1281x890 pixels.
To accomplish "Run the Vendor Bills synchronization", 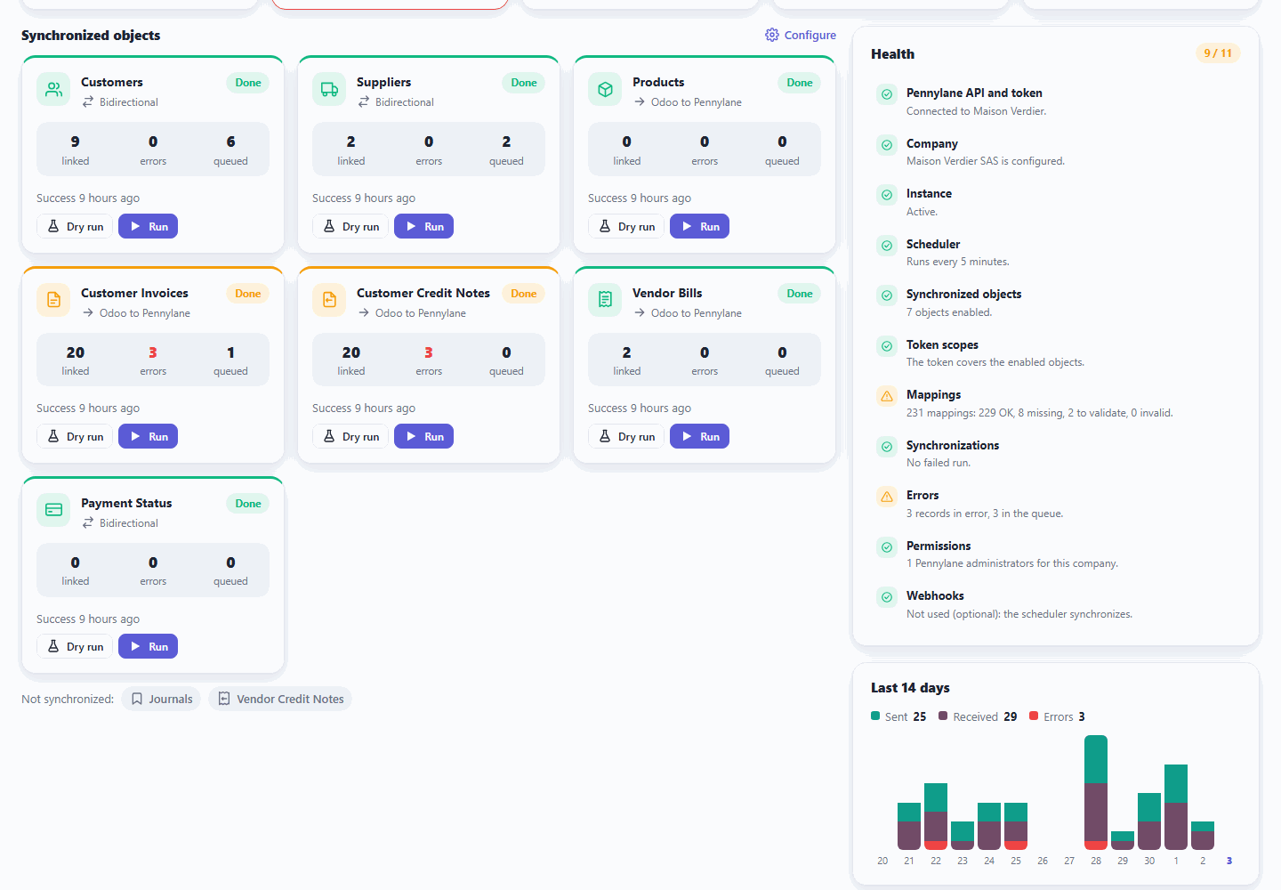I will point(700,437).
